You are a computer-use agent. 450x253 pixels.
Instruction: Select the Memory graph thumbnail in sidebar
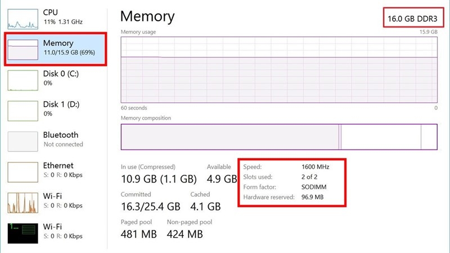[x=22, y=49]
